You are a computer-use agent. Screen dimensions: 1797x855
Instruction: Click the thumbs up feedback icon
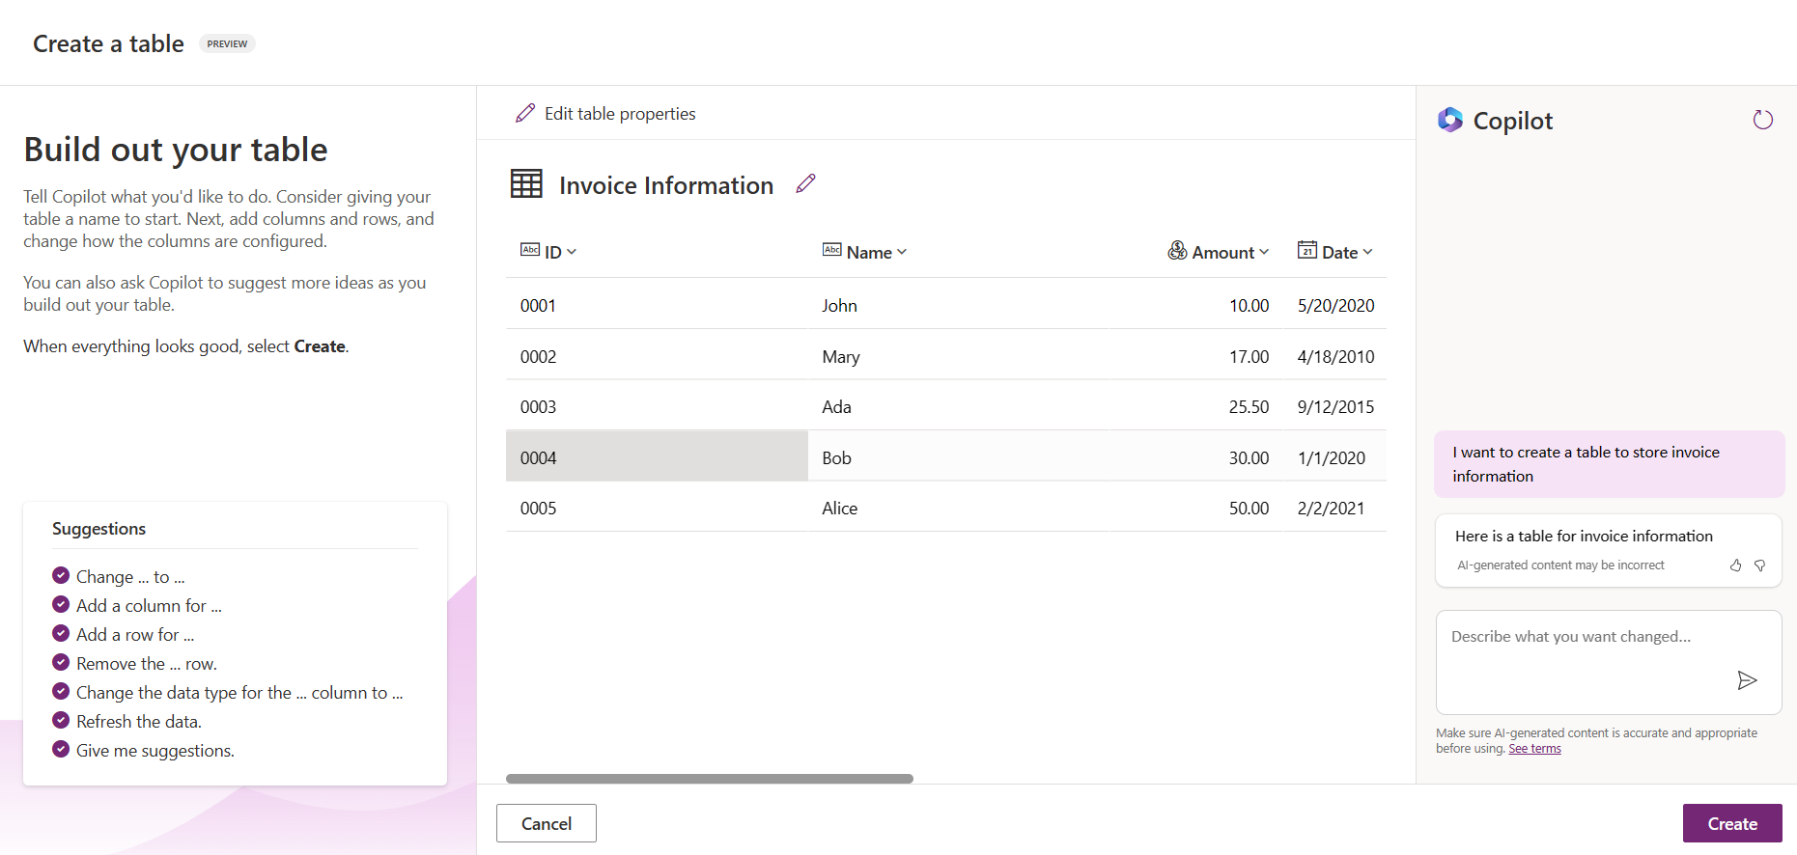coord(1735,565)
